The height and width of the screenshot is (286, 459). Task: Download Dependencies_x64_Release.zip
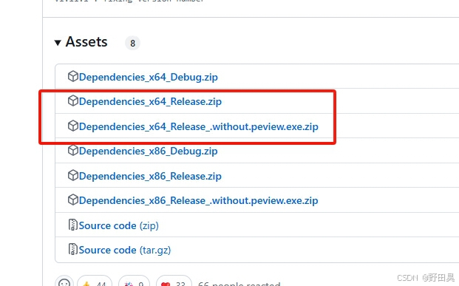coord(150,101)
